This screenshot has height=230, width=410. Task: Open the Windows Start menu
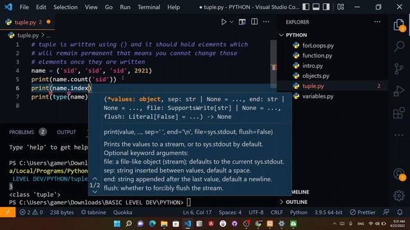[117, 224]
